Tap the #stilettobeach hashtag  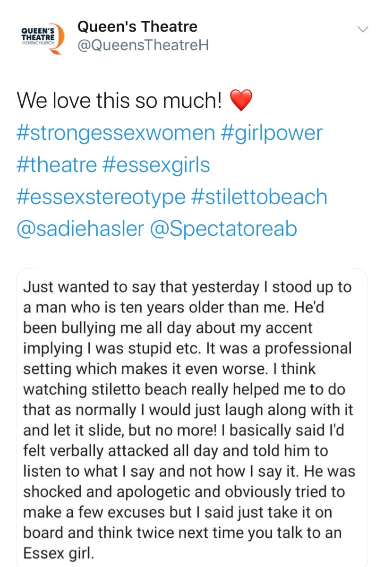tap(259, 197)
